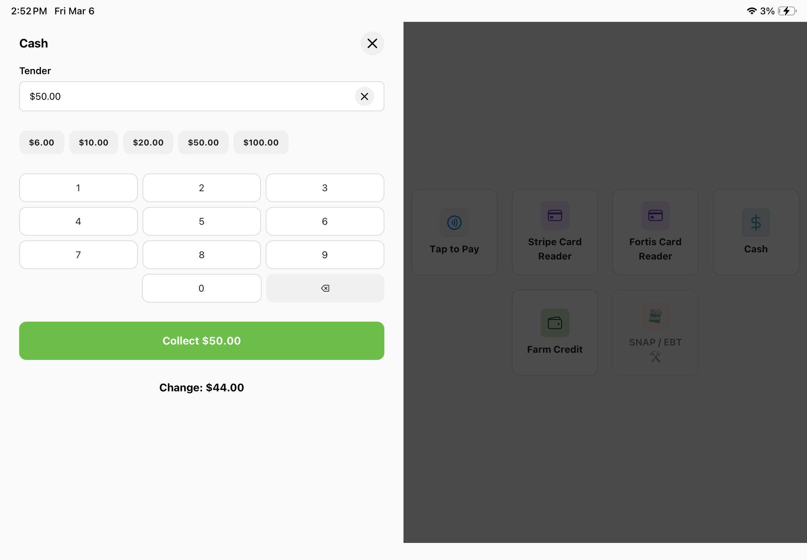Choose Stripe Card Reader payment
Screen dimensions: 807x560
pos(555,232)
